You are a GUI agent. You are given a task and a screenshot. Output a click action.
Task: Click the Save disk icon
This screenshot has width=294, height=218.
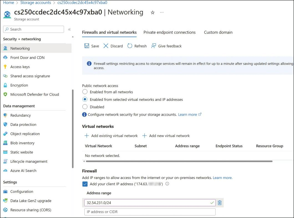coord(87,46)
